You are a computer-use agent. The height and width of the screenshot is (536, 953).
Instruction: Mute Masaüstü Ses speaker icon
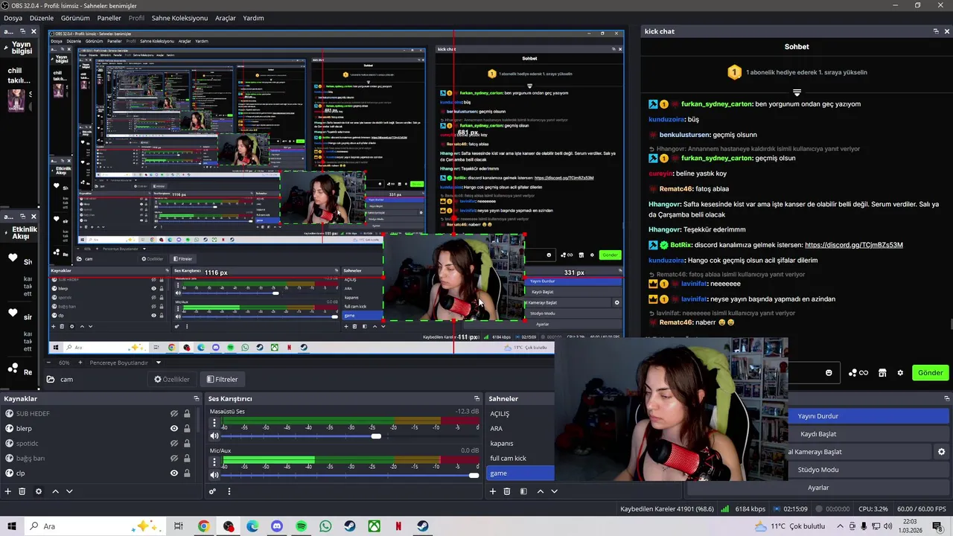pyautogui.click(x=214, y=436)
